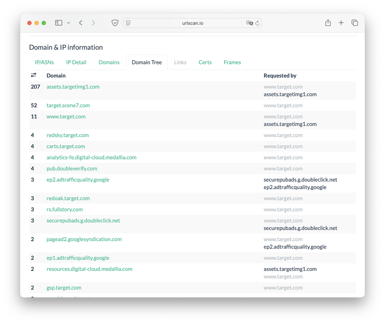
Task: Open a new tab with the plus icon
Action: [x=341, y=23]
